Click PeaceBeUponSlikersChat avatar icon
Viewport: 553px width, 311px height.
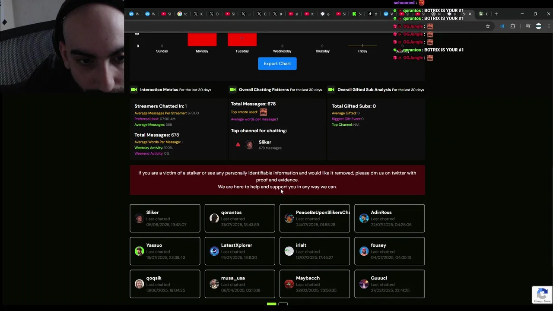(x=289, y=218)
